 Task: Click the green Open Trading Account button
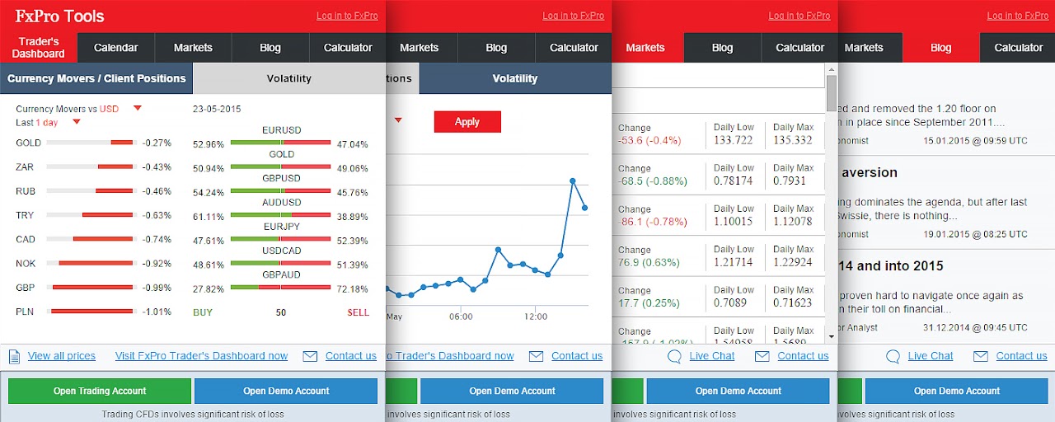(100, 391)
